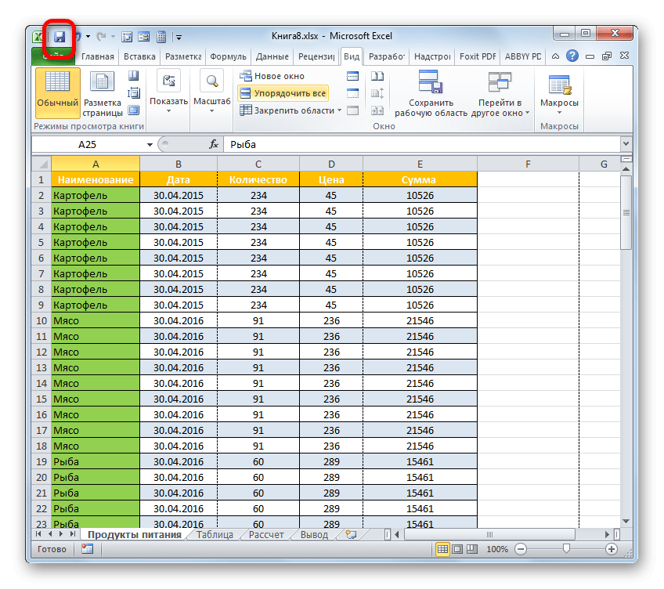Zoom out with the minus button
664x589 pixels.
point(521,549)
